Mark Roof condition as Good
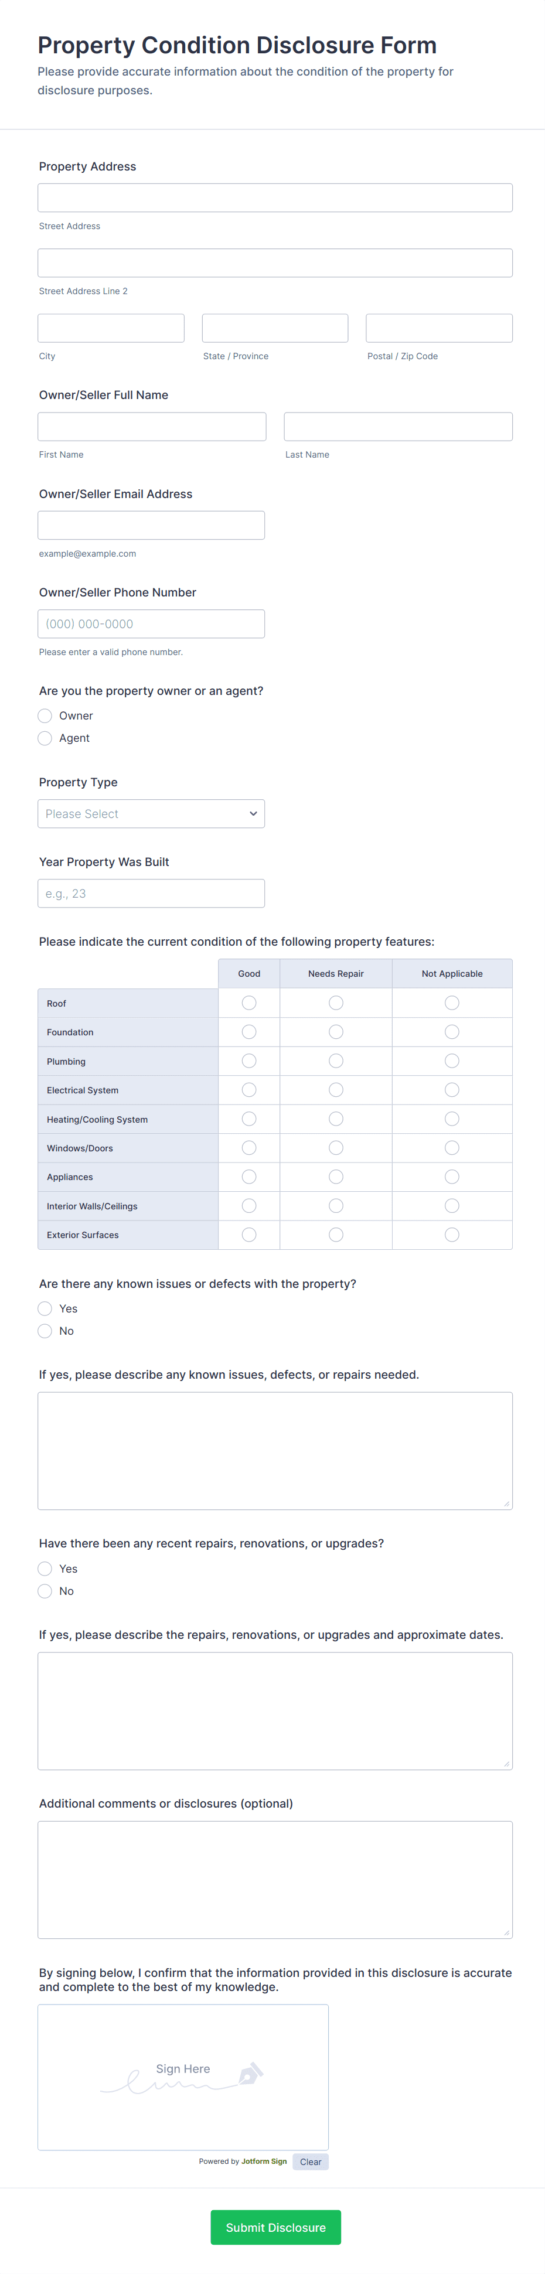Viewport: 545px width, 2274px height. tap(249, 1003)
